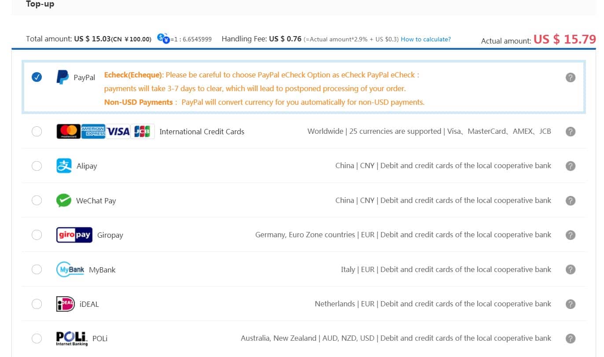Screen dimensions: 604x357
Task: Choose the Alipay radio button
Action: click(x=37, y=166)
